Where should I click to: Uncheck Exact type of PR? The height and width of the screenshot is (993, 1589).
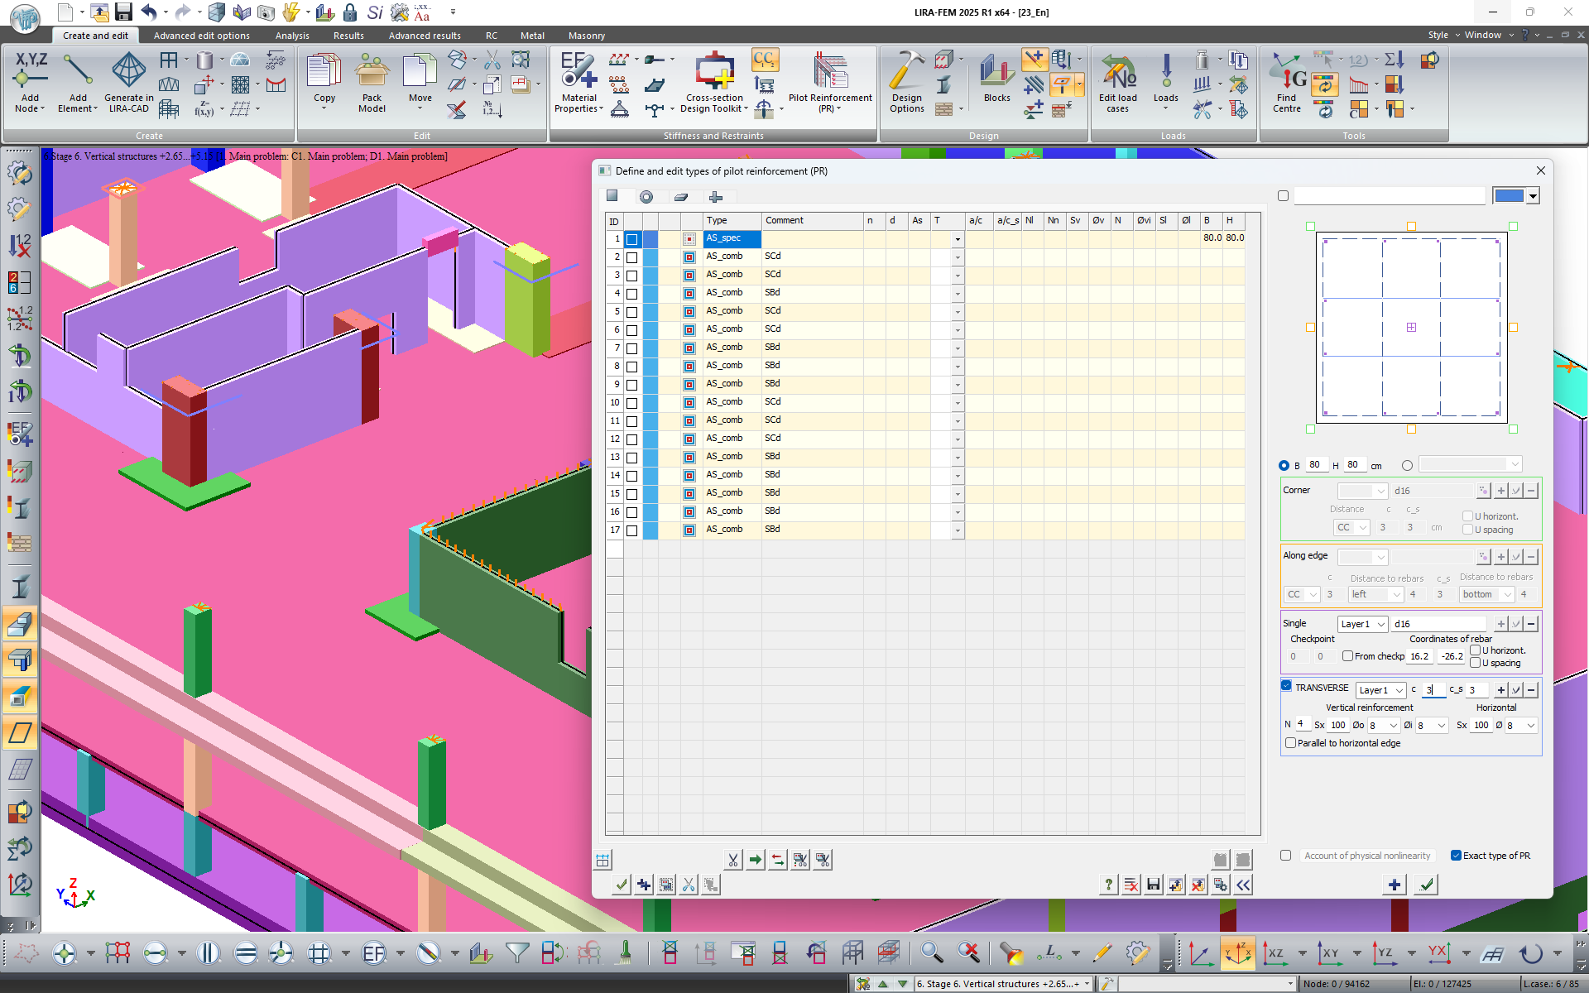pyautogui.click(x=1456, y=856)
